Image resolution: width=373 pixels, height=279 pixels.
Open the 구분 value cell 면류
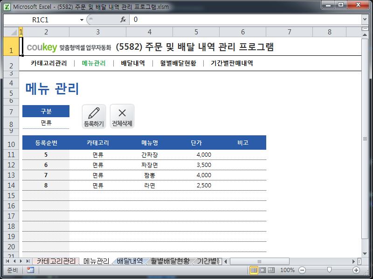pyautogui.click(x=46, y=123)
